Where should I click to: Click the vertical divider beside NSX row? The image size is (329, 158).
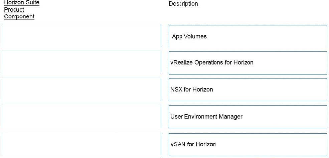pyautogui.click(x=161, y=89)
